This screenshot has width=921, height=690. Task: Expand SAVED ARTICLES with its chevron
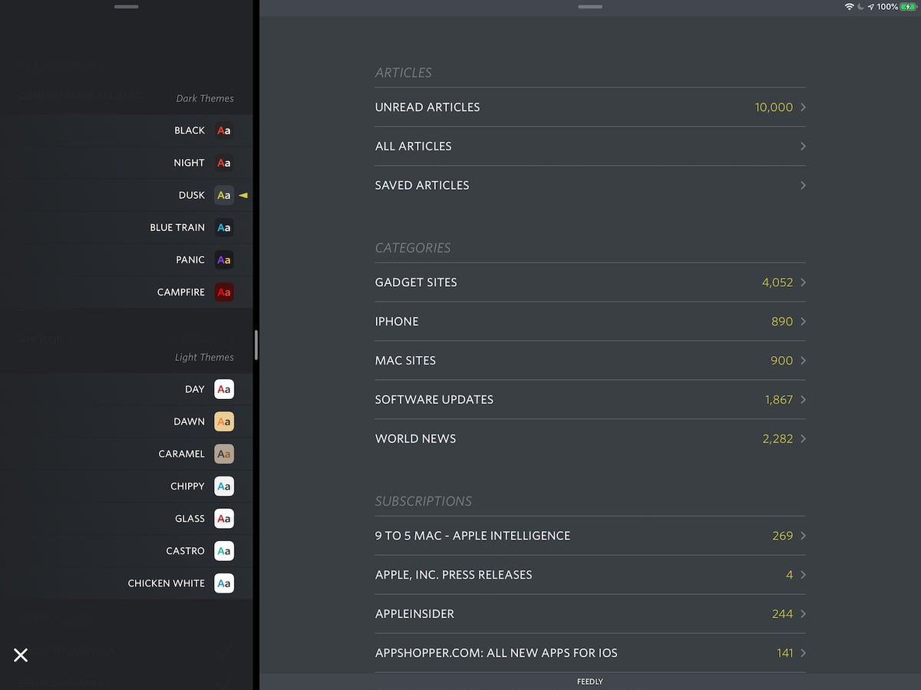(x=803, y=185)
